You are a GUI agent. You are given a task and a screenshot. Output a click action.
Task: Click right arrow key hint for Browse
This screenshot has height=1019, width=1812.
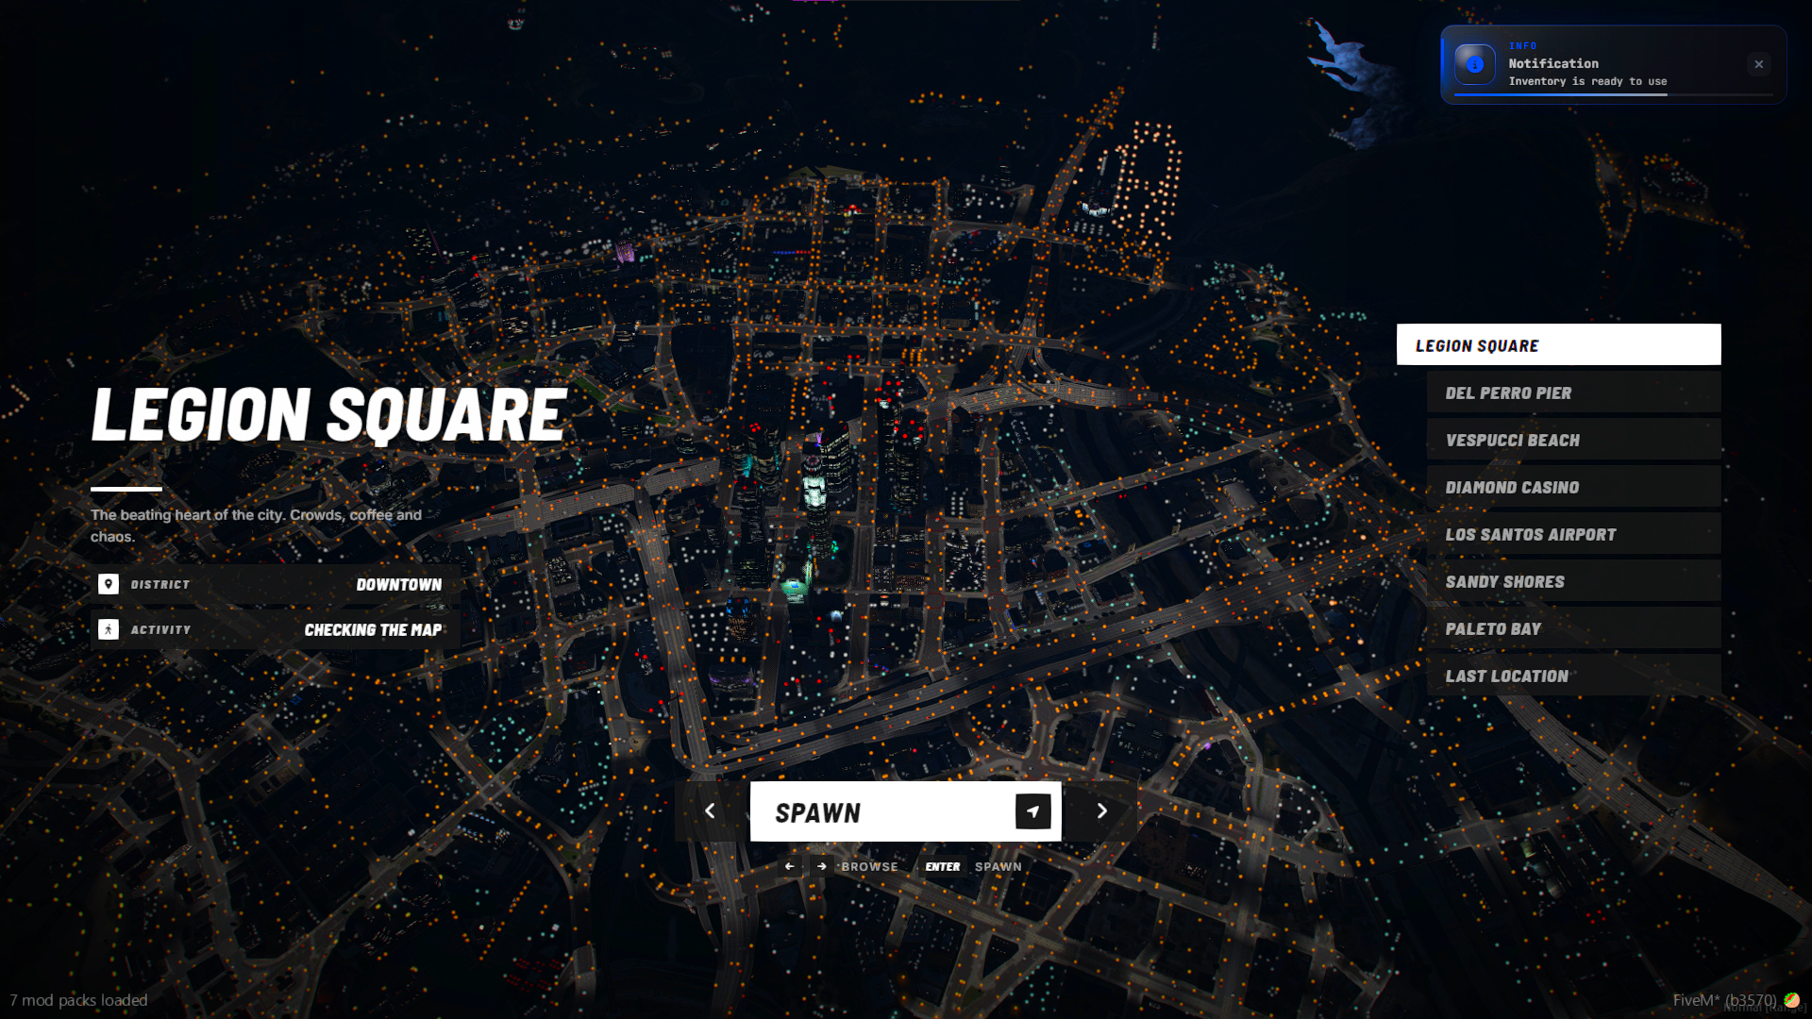point(822,866)
